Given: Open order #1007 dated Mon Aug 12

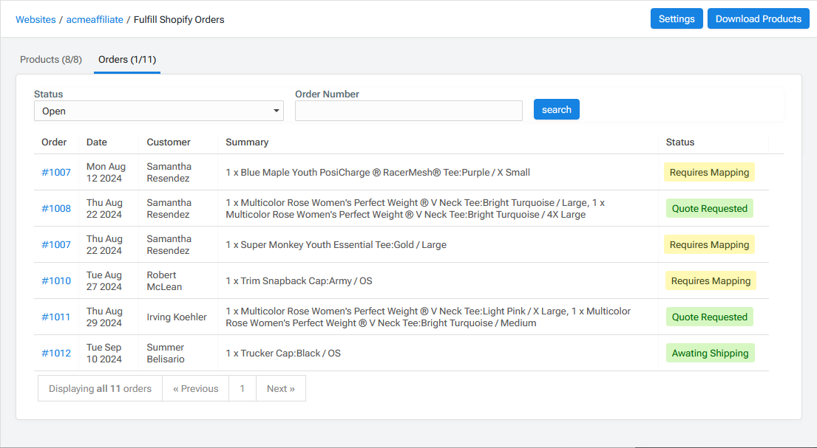Looking at the screenshot, I should point(56,173).
